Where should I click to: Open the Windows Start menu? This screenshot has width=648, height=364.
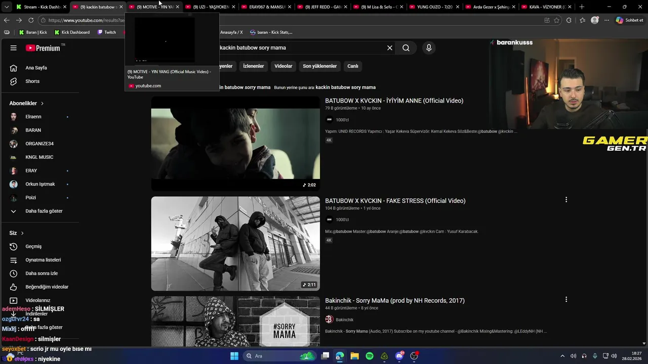click(234, 356)
